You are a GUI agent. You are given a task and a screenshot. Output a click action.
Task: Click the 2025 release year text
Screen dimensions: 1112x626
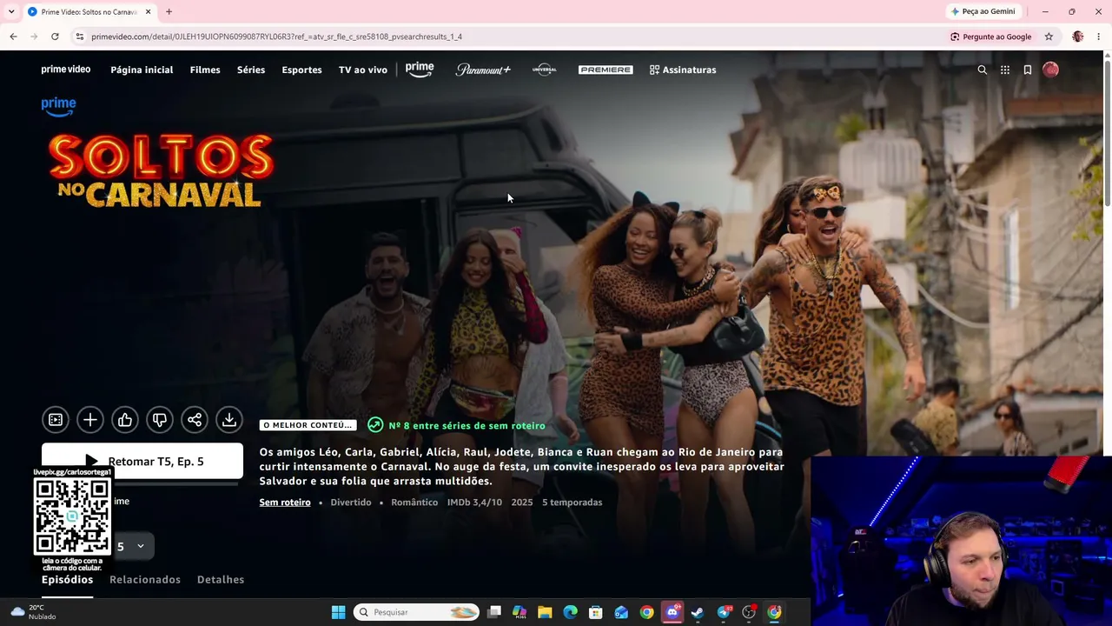pos(522,503)
